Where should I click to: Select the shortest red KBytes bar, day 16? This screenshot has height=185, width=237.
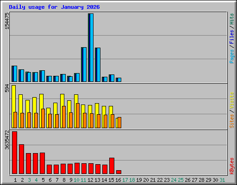(x=118, y=172)
